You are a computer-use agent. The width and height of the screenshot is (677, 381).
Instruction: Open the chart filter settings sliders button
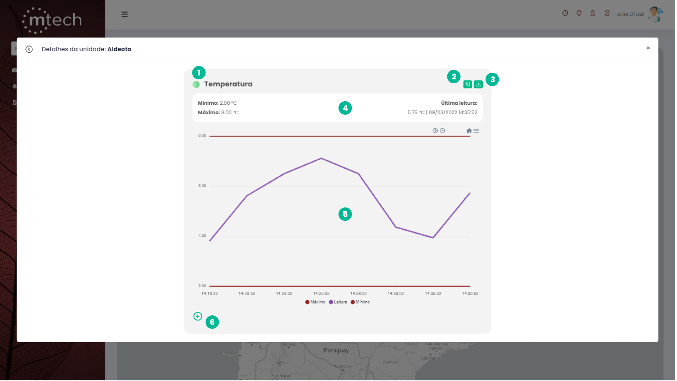[468, 84]
